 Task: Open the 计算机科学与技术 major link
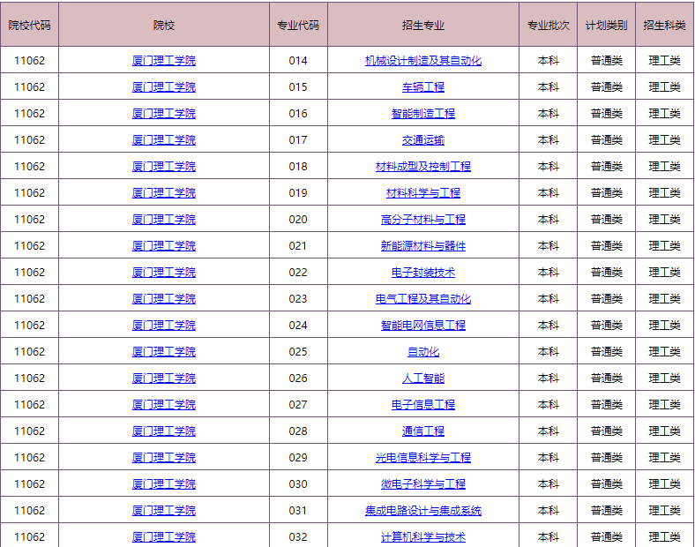tap(422, 537)
